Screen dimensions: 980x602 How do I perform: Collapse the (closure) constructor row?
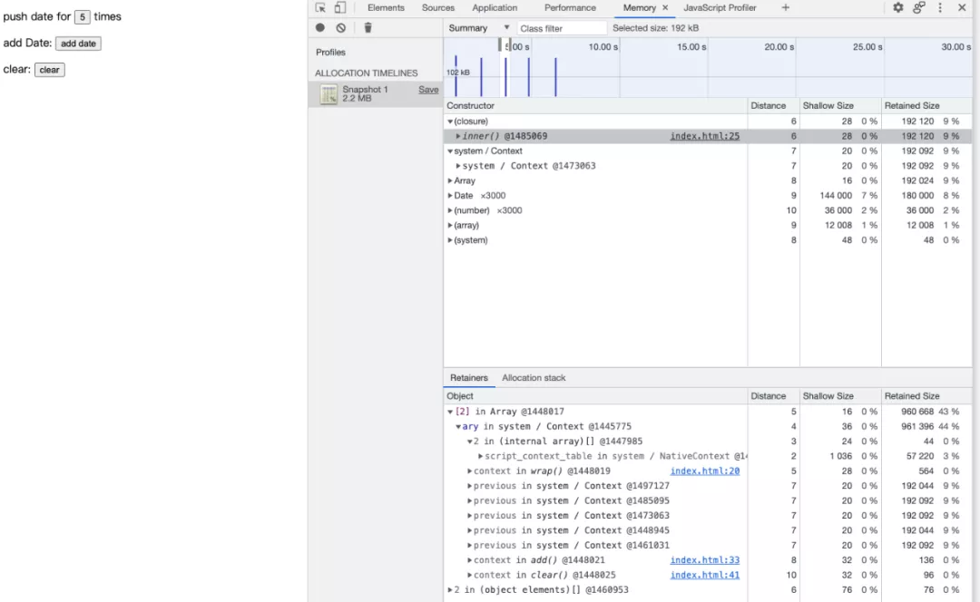tap(450, 121)
